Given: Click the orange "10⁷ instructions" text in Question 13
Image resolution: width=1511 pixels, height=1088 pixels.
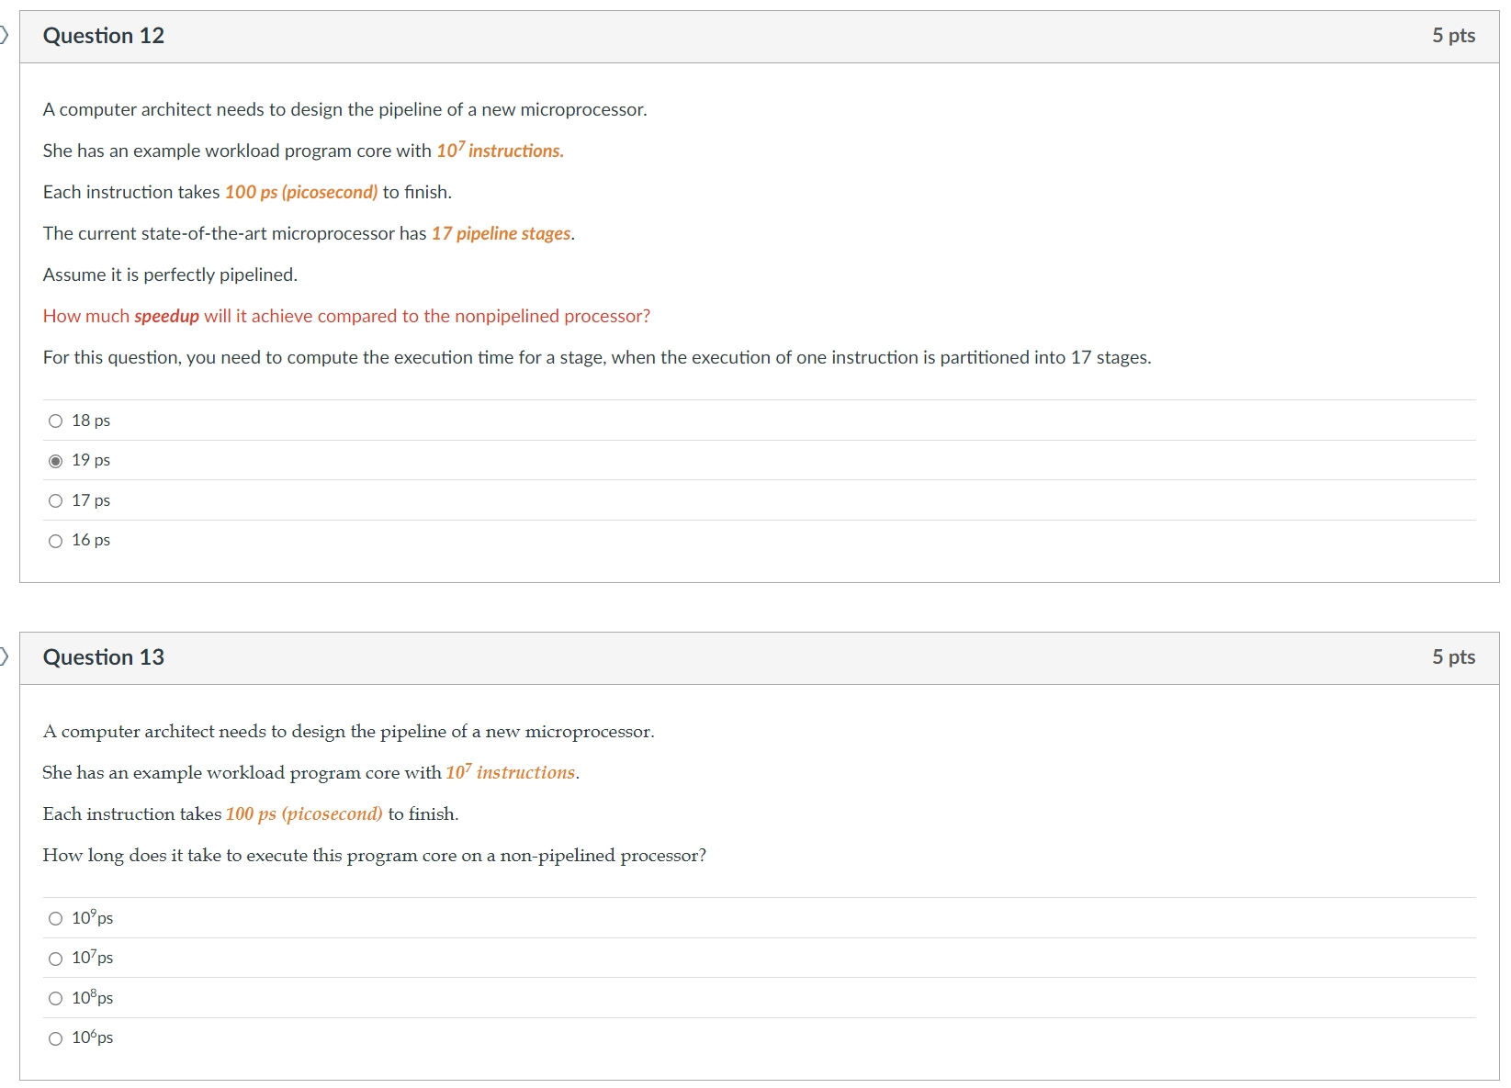Looking at the screenshot, I should tap(512, 771).
